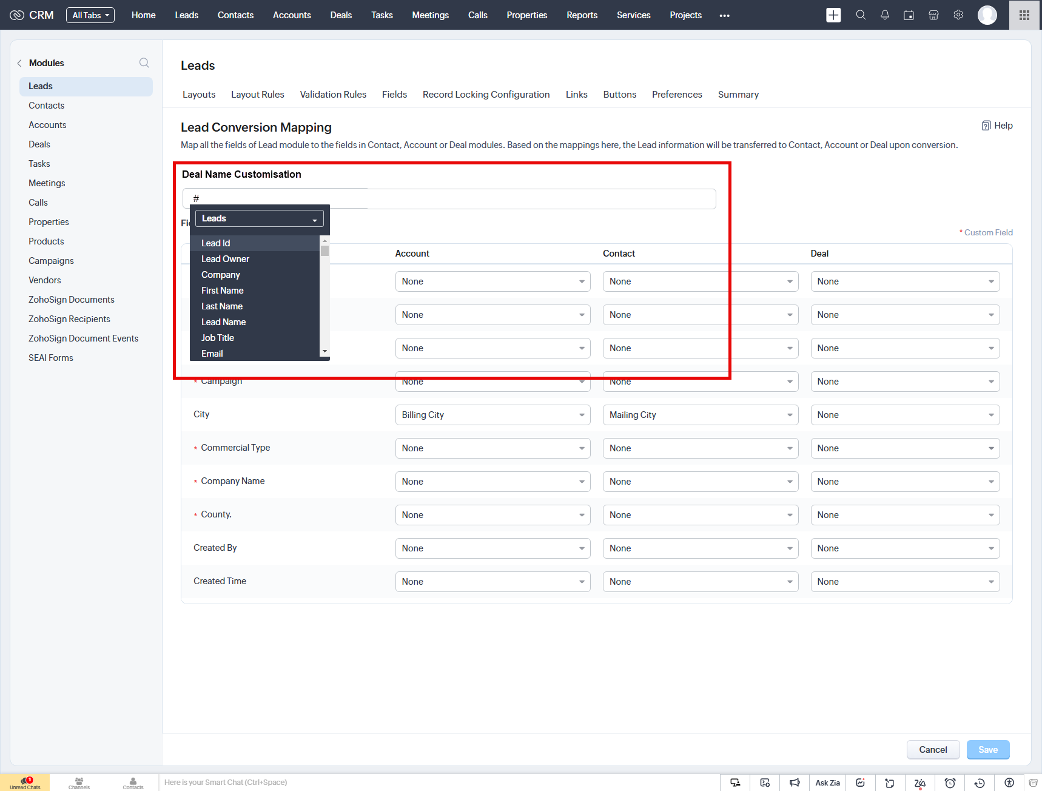Open City row Account Billing City dropdown
Screen dimensions: 1042x791
[492, 415]
